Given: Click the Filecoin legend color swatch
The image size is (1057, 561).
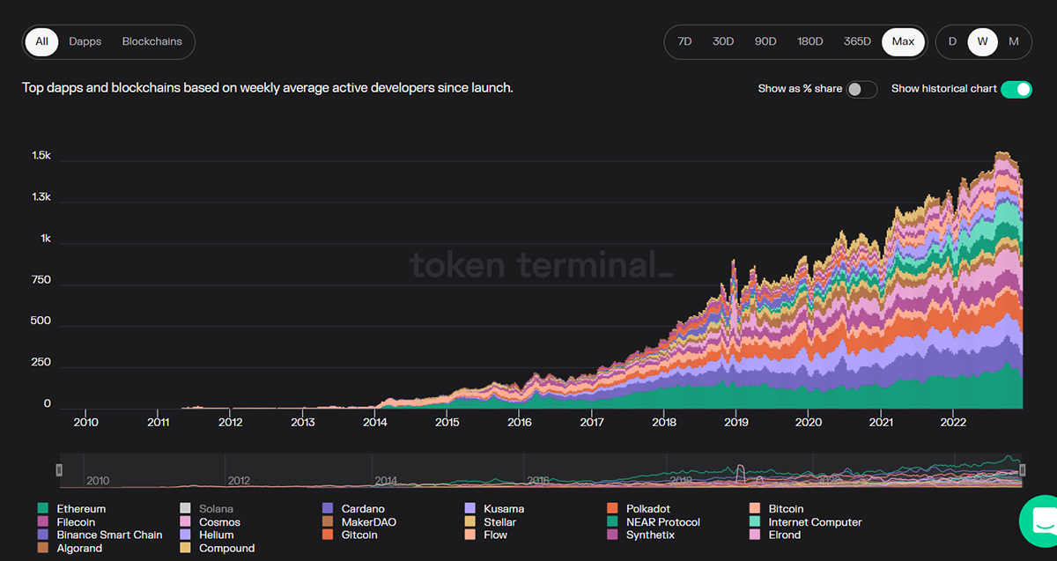Looking at the screenshot, I should (x=42, y=522).
